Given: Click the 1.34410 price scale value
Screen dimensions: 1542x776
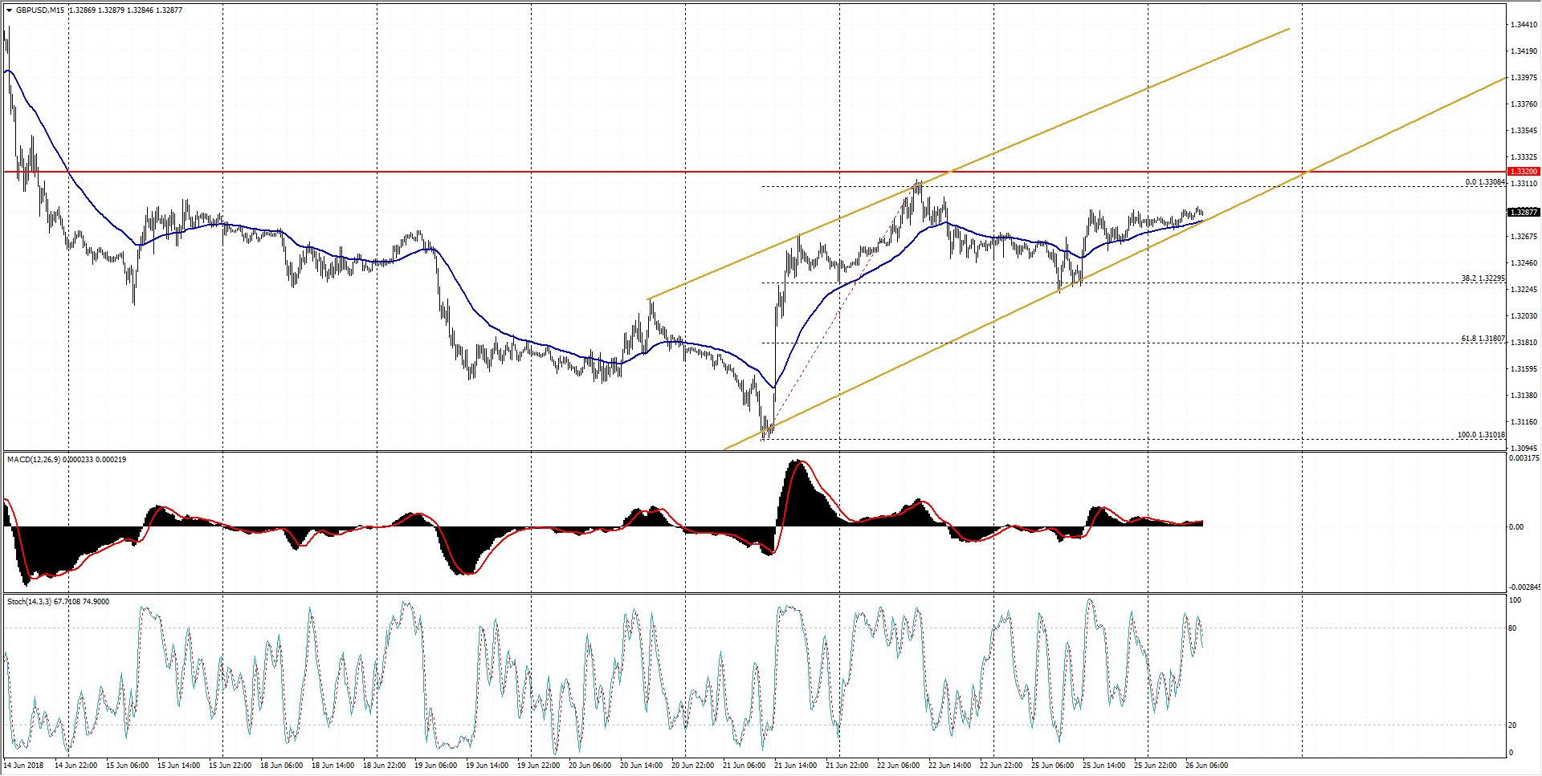Looking at the screenshot, I should 1524,25.
